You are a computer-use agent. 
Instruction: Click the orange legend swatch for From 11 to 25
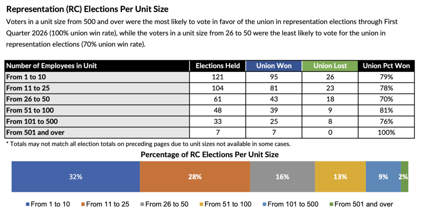(82, 204)
